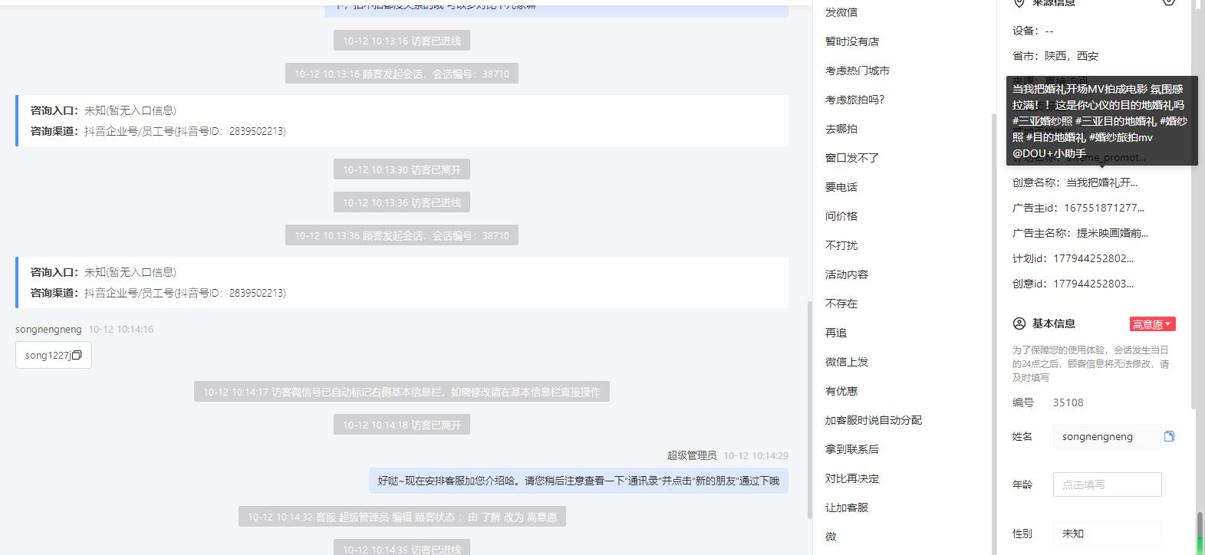Click the shield icon in 来源信息 header
This screenshot has width=1205, height=555.
(x=1168, y=2)
